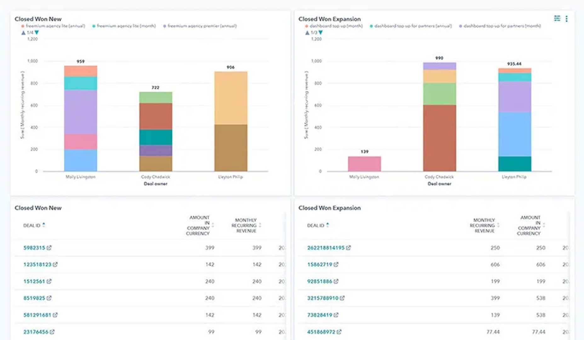The image size is (584, 340).
Task: Click the 959 total label above Molly's bar
Action: coord(81,61)
